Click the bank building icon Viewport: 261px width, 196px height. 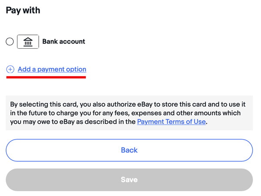[28, 42]
